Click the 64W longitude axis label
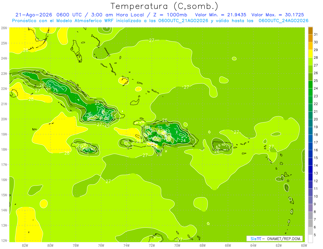 click(x=253, y=245)
